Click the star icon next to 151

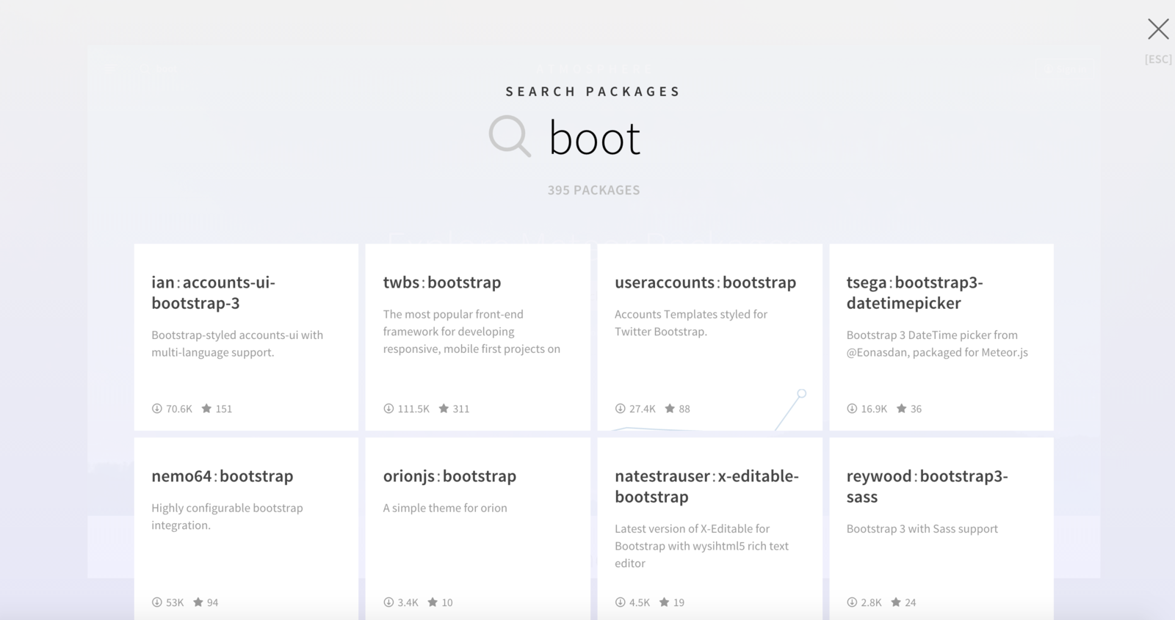[x=206, y=409]
